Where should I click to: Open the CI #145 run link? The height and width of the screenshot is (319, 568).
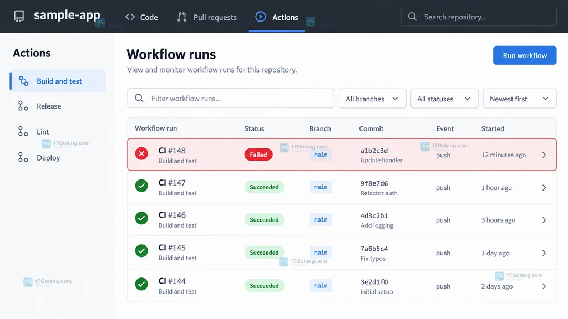tap(172, 248)
